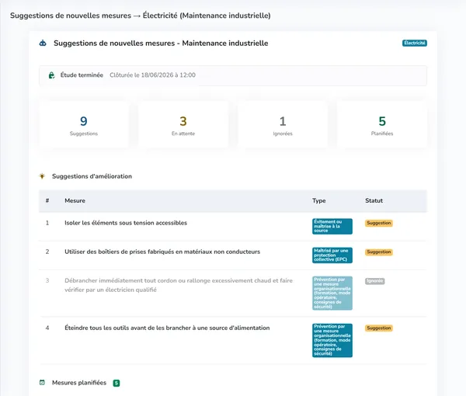Select the 1 Ignorées stat card
The width and height of the screenshot is (466, 396).
click(x=283, y=124)
